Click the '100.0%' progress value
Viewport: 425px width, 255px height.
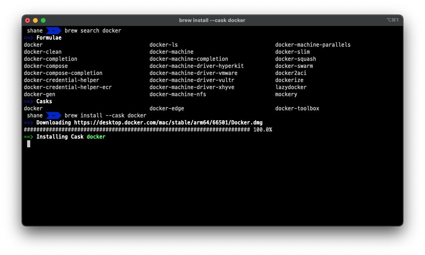[x=263, y=130]
